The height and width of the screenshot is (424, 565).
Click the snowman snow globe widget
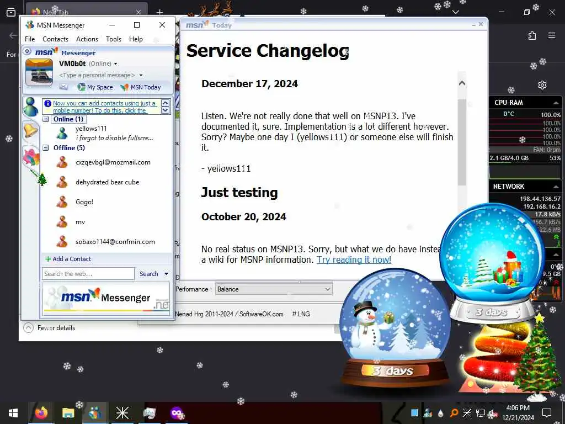[395, 328]
